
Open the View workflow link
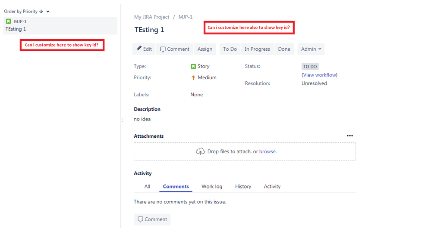click(319, 75)
